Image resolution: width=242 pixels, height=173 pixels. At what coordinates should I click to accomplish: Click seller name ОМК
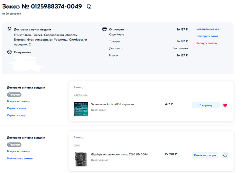click(x=77, y=146)
